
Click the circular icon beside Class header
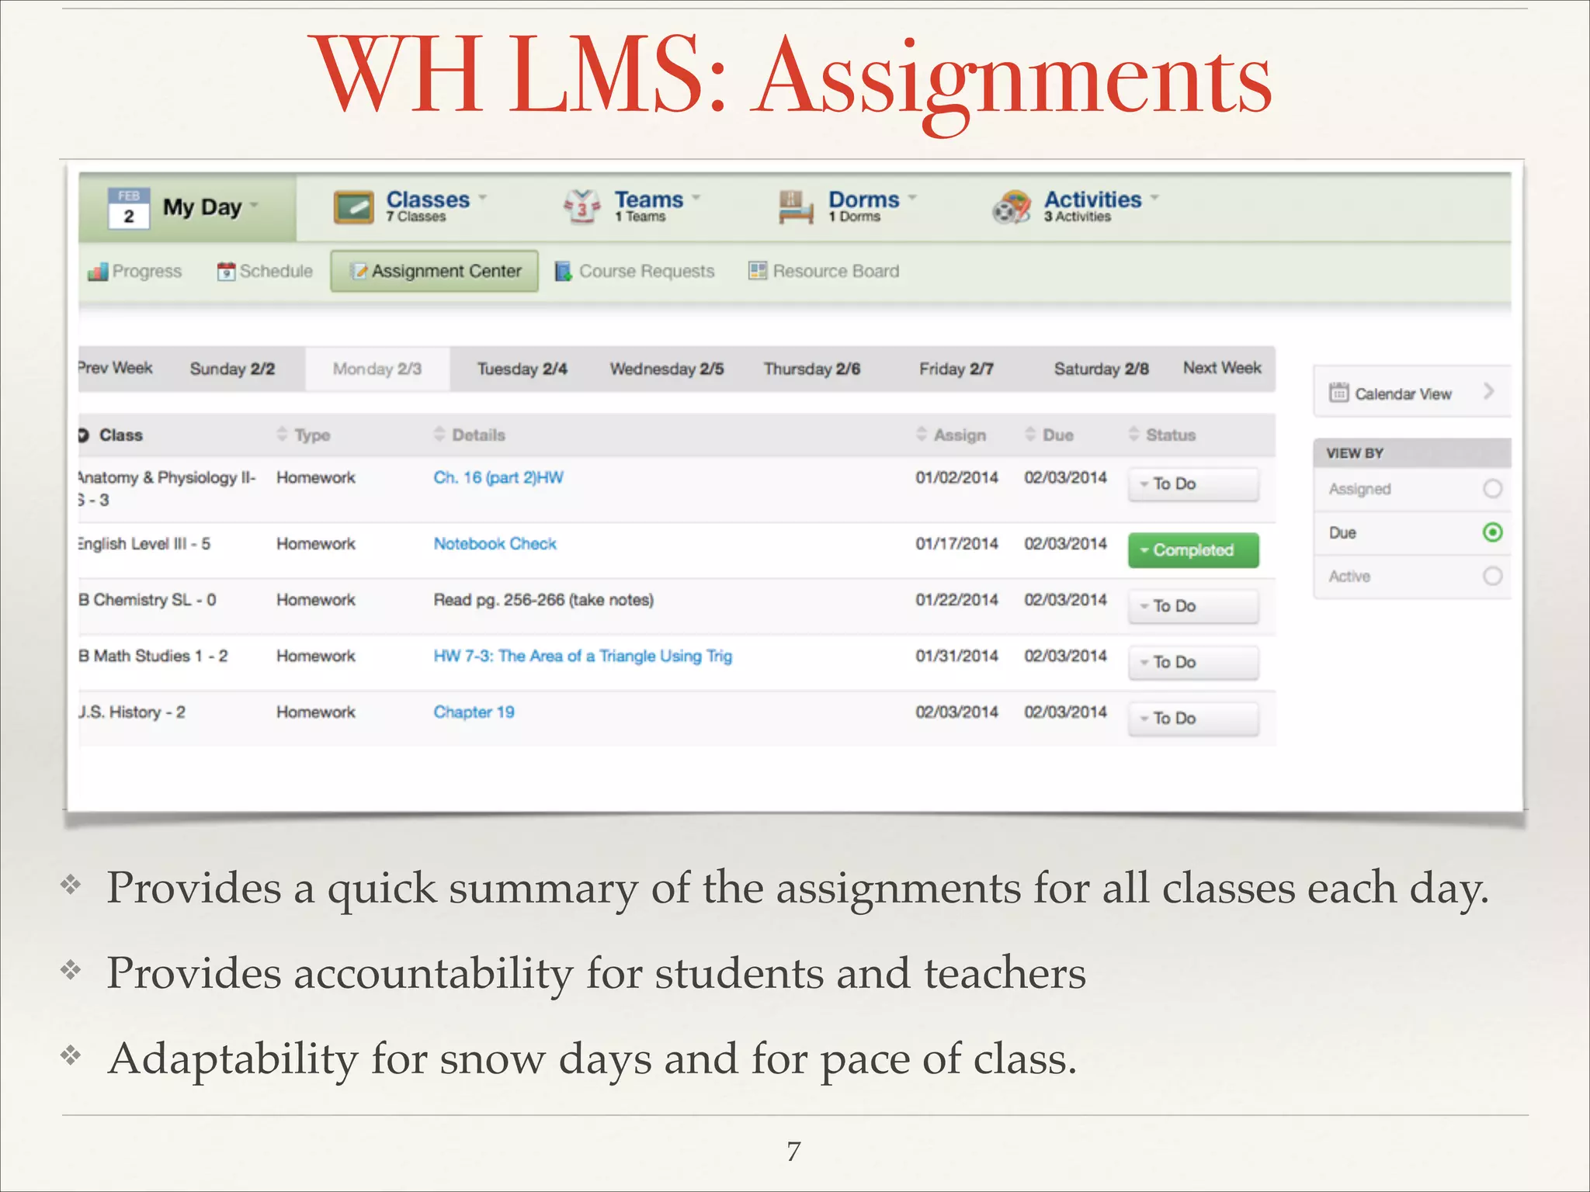pos(84,435)
